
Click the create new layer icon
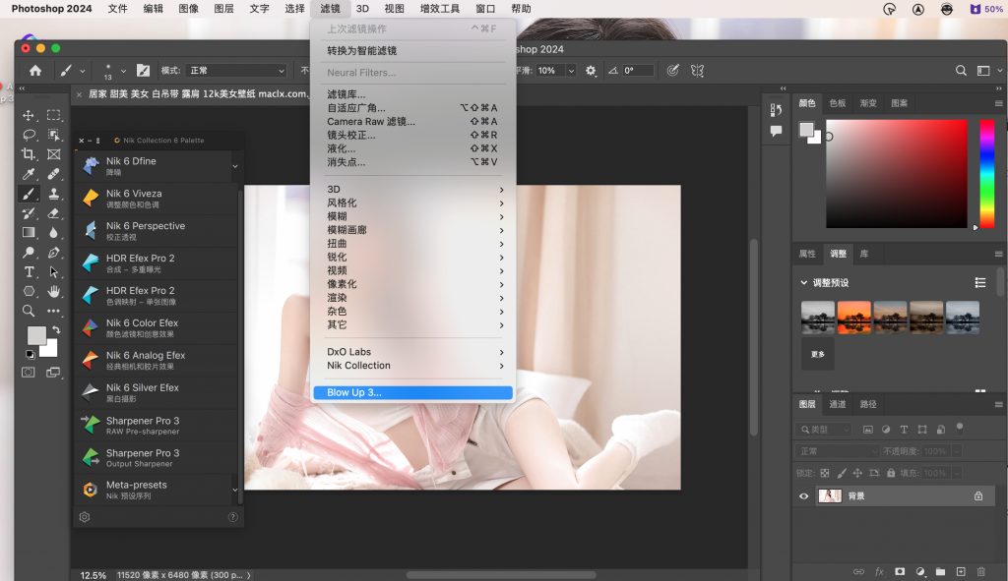point(962,571)
